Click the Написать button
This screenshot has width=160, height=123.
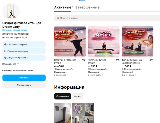[x=24, y=78]
